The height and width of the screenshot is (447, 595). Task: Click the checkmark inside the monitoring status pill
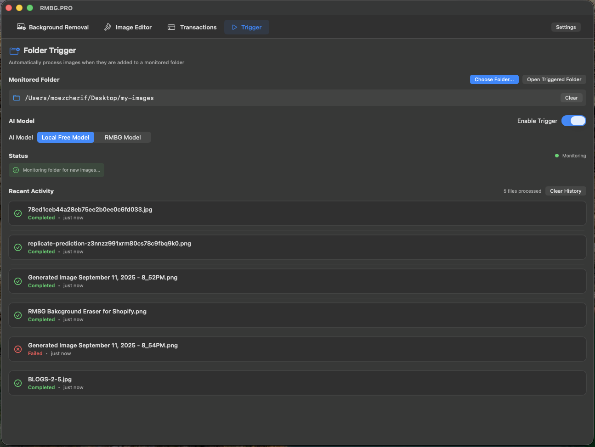15,170
